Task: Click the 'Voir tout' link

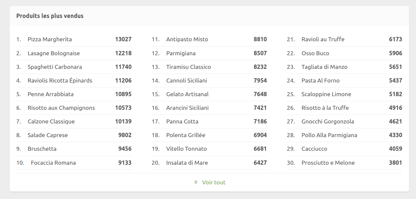Action: point(213,182)
